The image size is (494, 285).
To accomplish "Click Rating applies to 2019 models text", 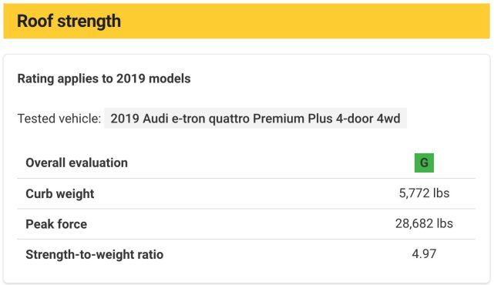I will coord(104,79).
